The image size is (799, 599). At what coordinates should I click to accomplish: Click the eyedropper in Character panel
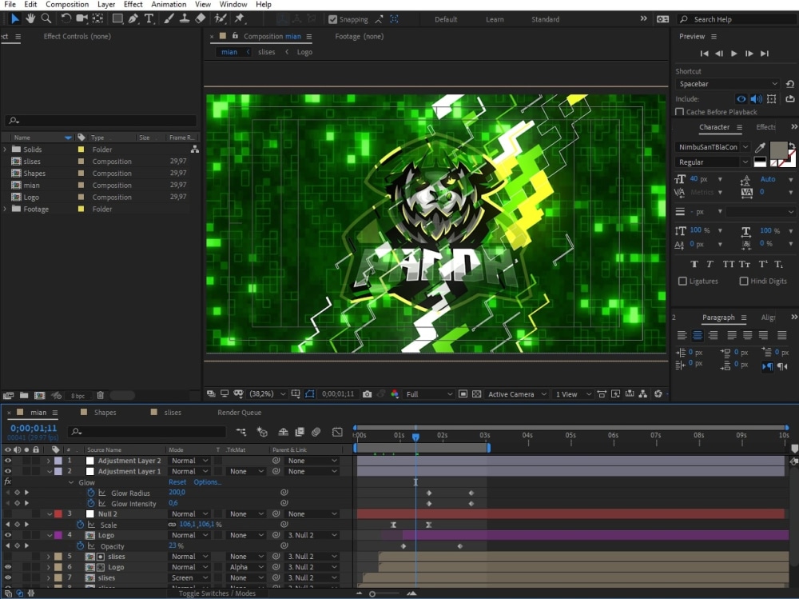click(760, 147)
